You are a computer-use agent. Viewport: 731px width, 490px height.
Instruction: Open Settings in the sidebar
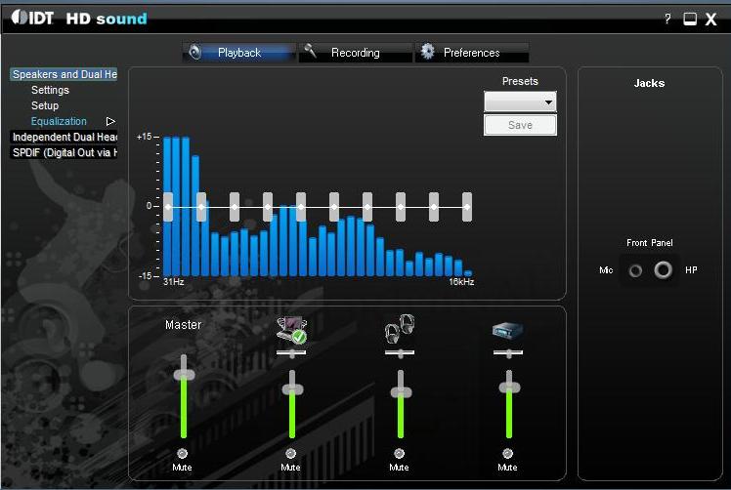pos(50,90)
